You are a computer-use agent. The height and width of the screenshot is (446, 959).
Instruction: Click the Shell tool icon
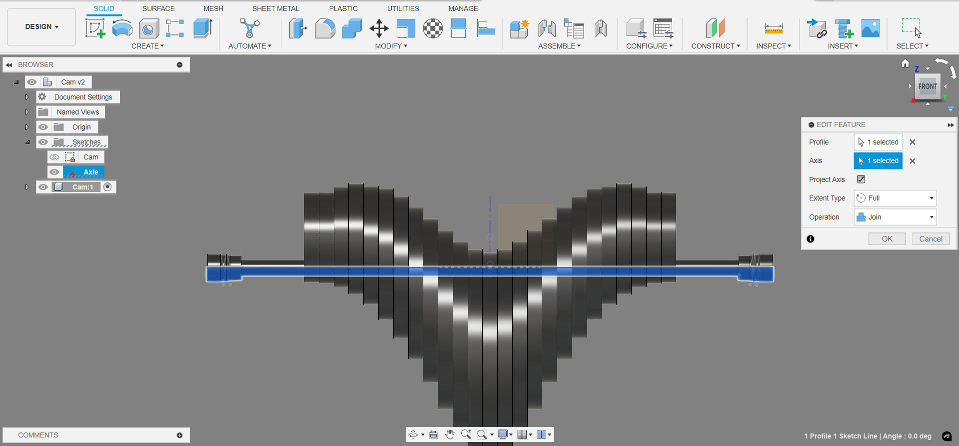coord(406,28)
